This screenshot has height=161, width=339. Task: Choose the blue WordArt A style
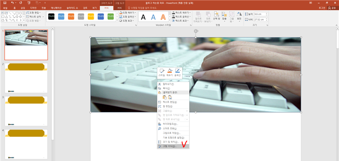tap(153, 17)
